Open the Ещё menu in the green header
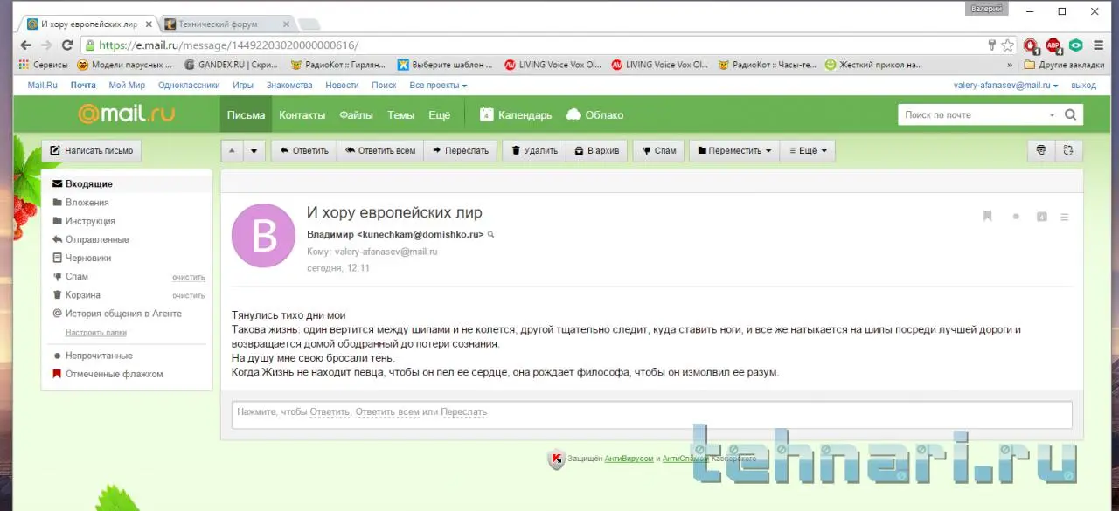The image size is (1119, 511). [x=440, y=114]
